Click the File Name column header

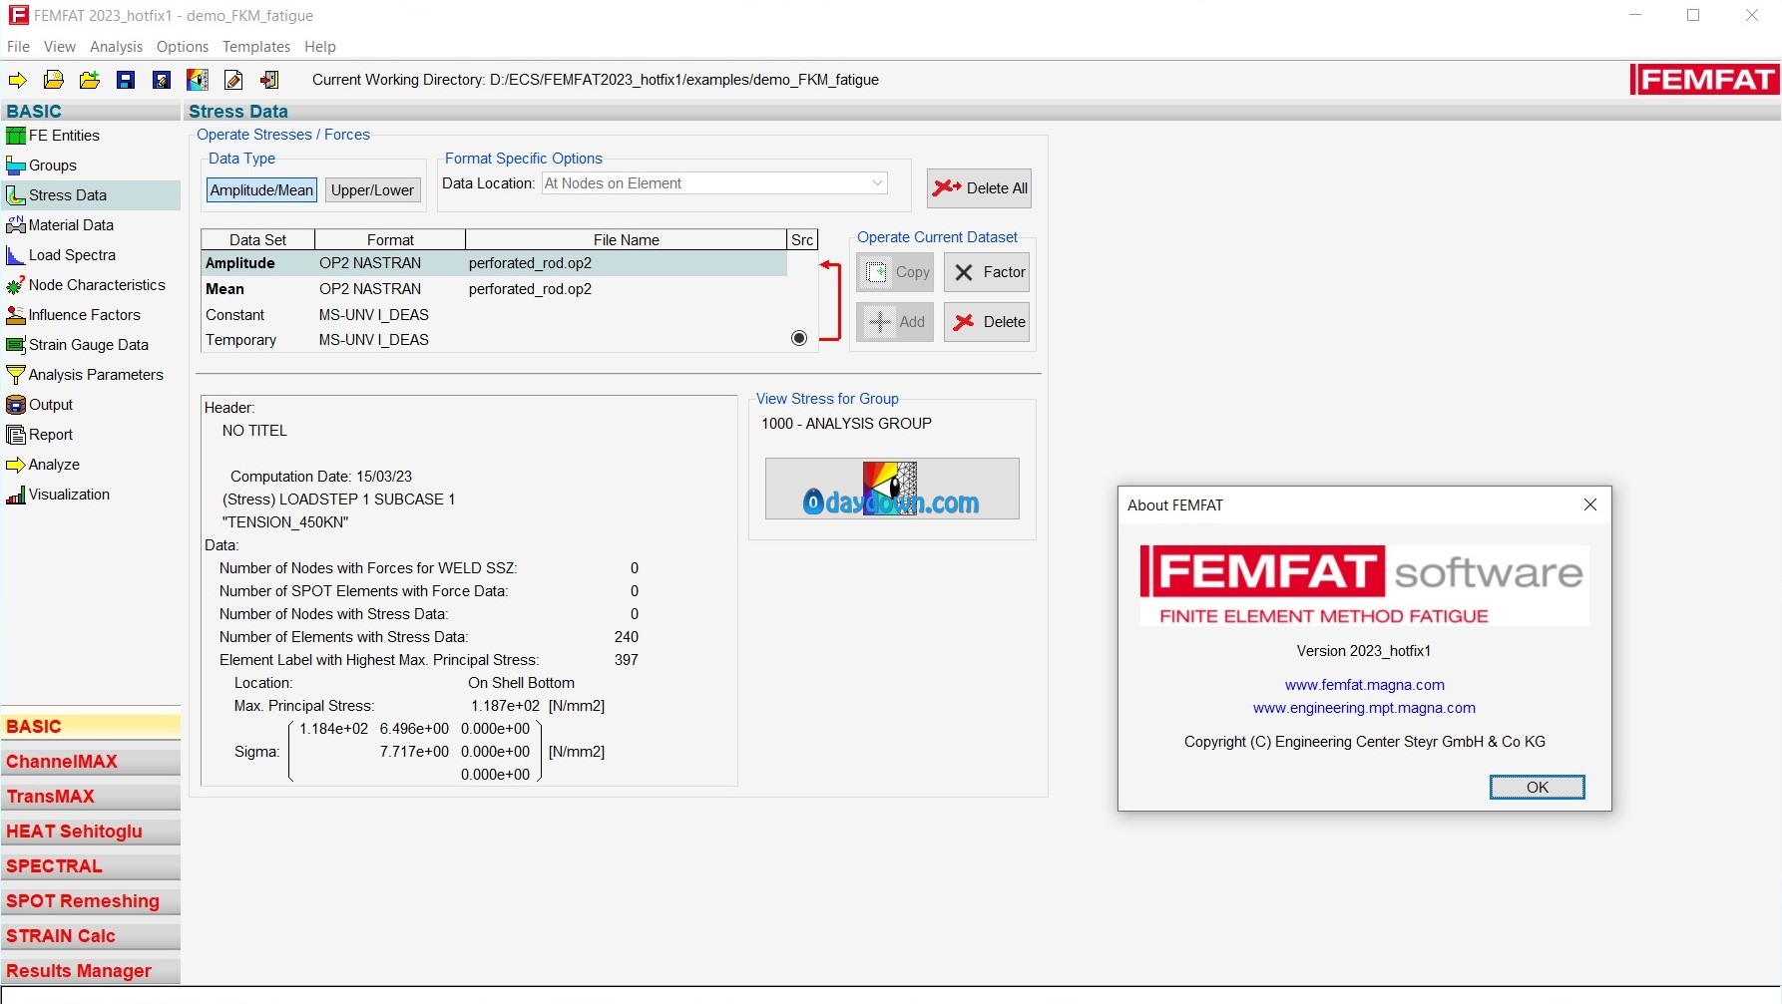click(x=627, y=240)
